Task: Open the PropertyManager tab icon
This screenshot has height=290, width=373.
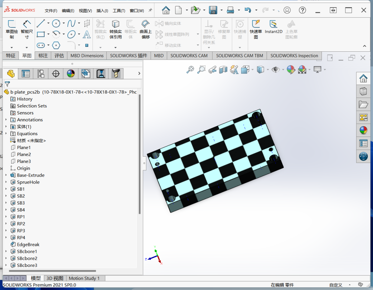Action: pos(26,73)
